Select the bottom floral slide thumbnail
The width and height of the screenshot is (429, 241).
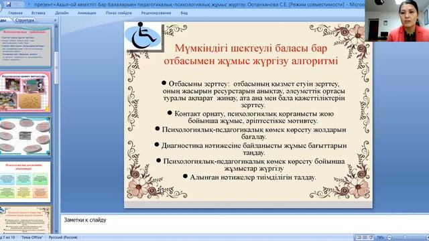point(25,220)
